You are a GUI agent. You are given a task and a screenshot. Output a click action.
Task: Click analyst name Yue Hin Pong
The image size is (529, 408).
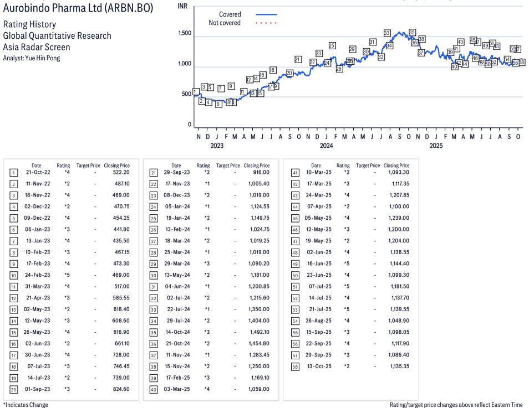(x=32, y=58)
